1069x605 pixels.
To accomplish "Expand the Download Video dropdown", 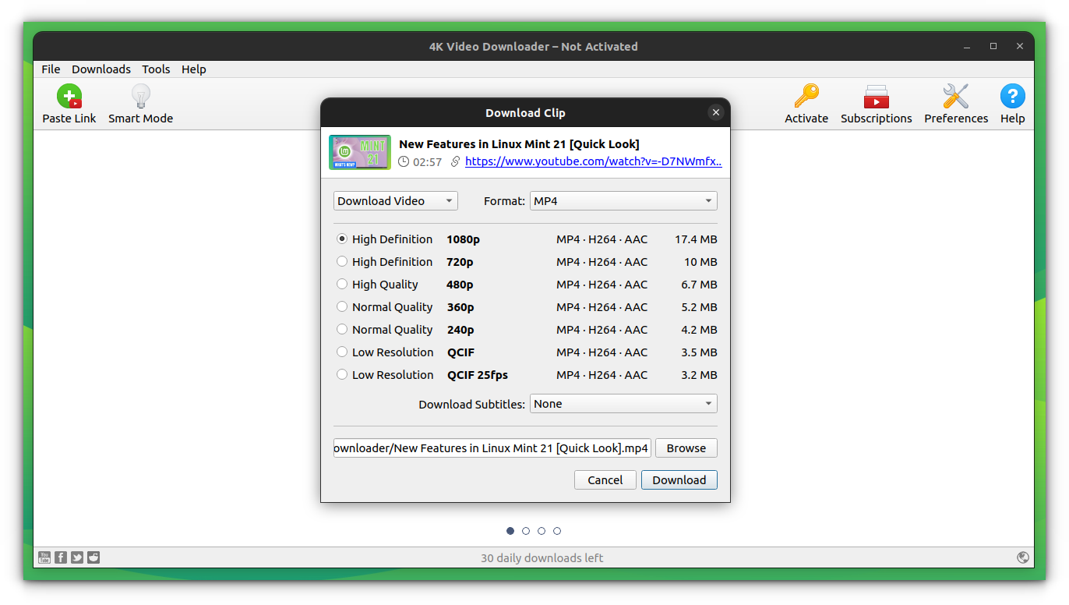I will 395,200.
